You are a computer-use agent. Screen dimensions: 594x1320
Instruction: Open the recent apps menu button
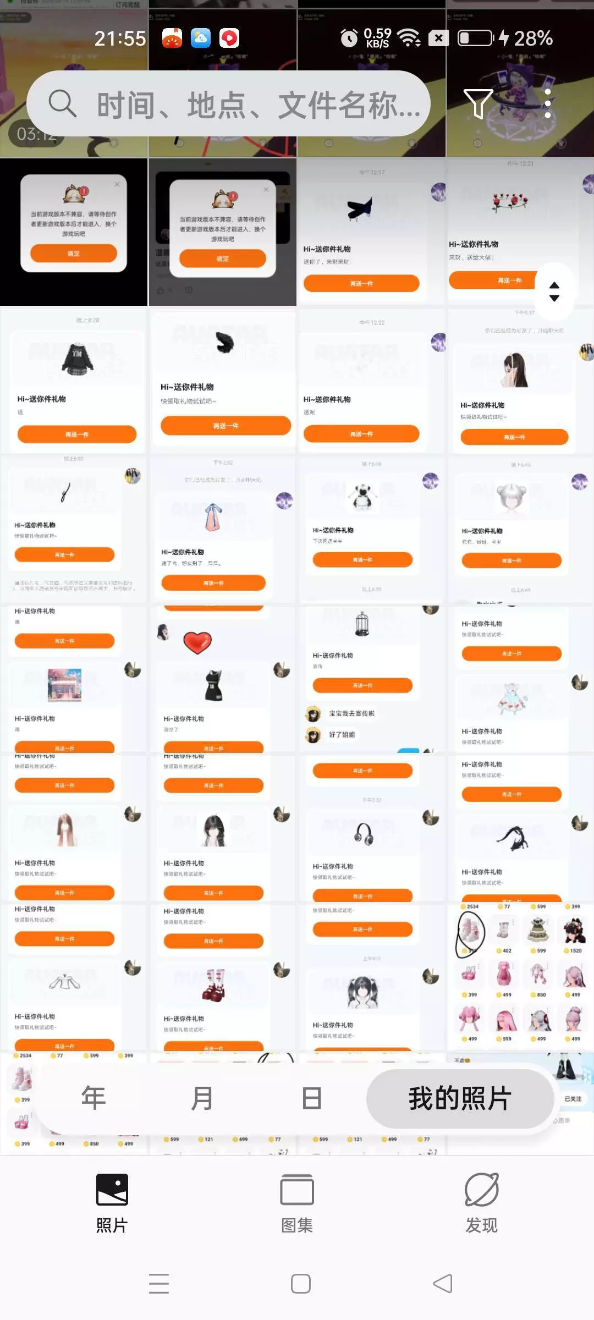pyautogui.click(x=159, y=1284)
